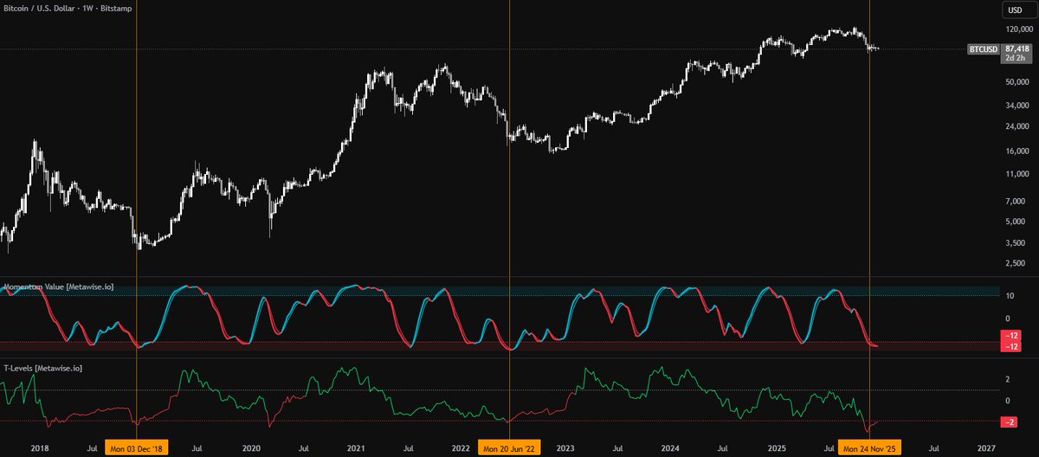Click the 2018 time axis label
Image resolution: width=1039 pixels, height=457 pixels.
38,448
